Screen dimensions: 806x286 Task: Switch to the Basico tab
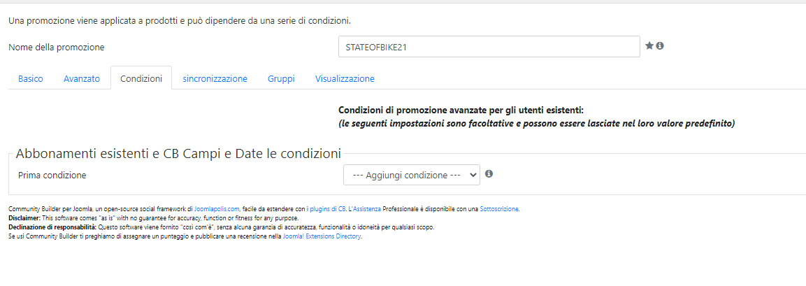30,79
